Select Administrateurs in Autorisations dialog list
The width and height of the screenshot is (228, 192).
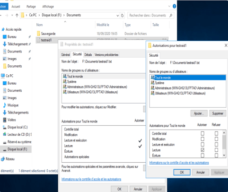coord(188,88)
